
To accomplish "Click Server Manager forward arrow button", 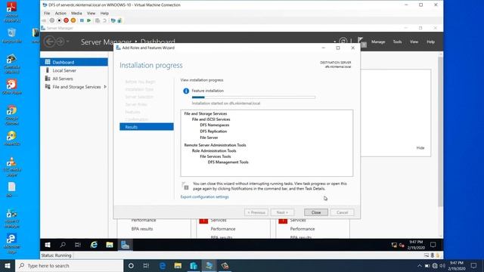I will click(x=60, y=42).
